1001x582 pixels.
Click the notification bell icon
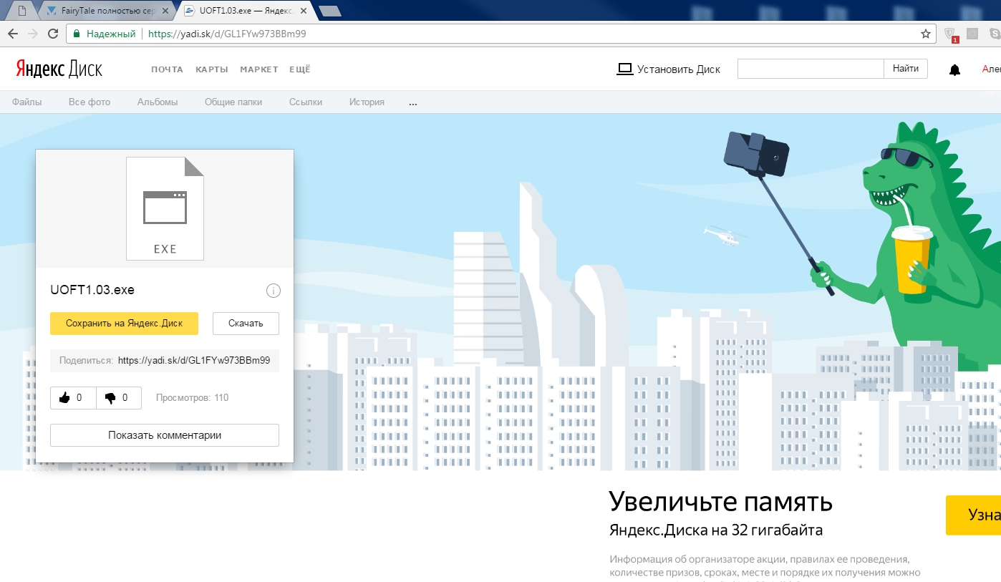click(x=954, y=69)
